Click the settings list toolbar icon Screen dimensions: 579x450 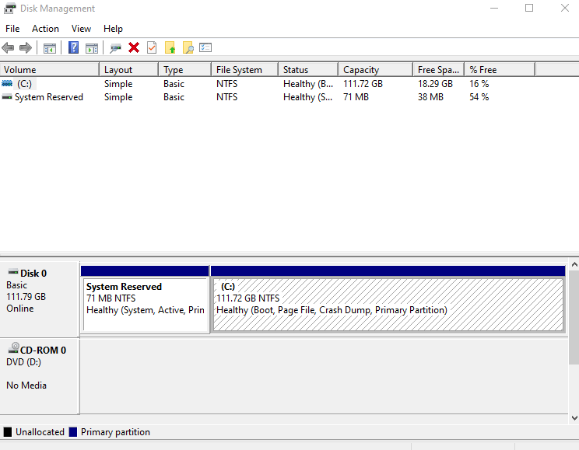click(x=205, y=47)
